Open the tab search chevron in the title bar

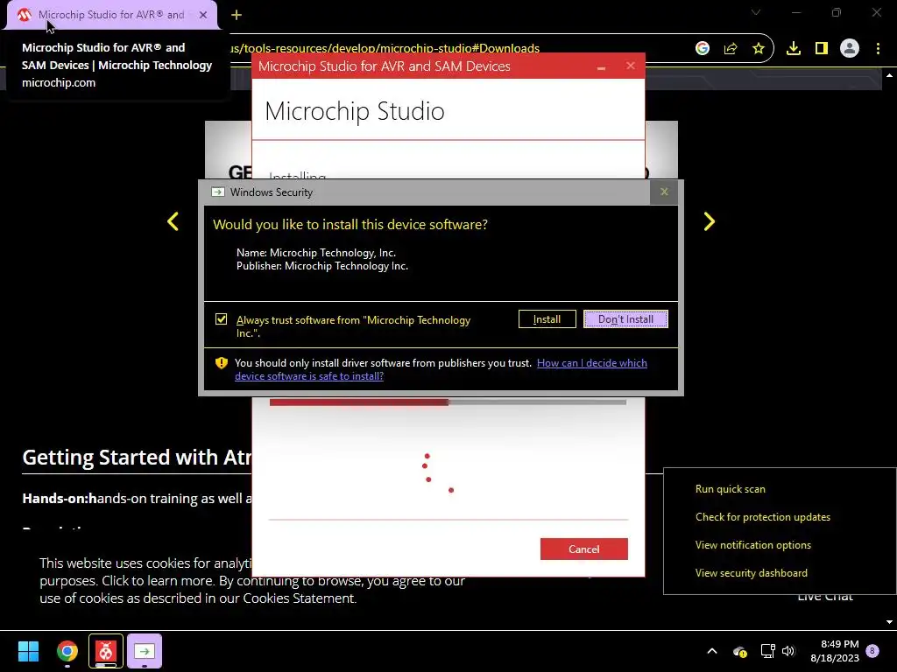[x=756, y=12]
